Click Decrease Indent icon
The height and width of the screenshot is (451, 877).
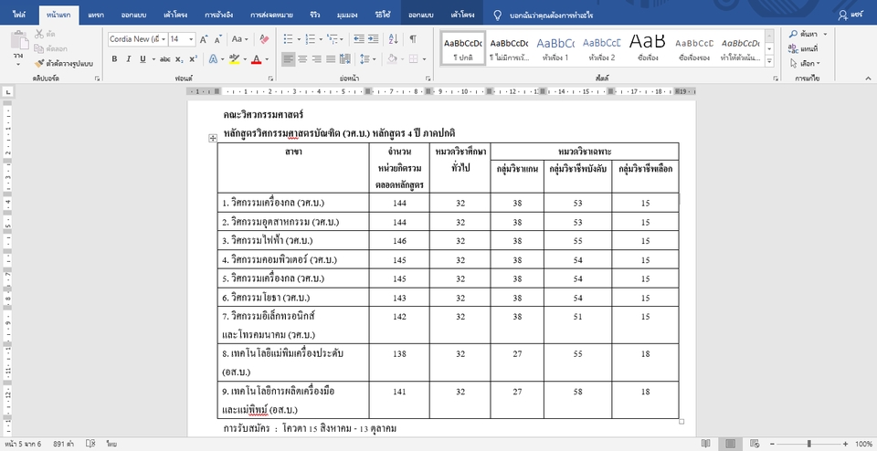359,39
